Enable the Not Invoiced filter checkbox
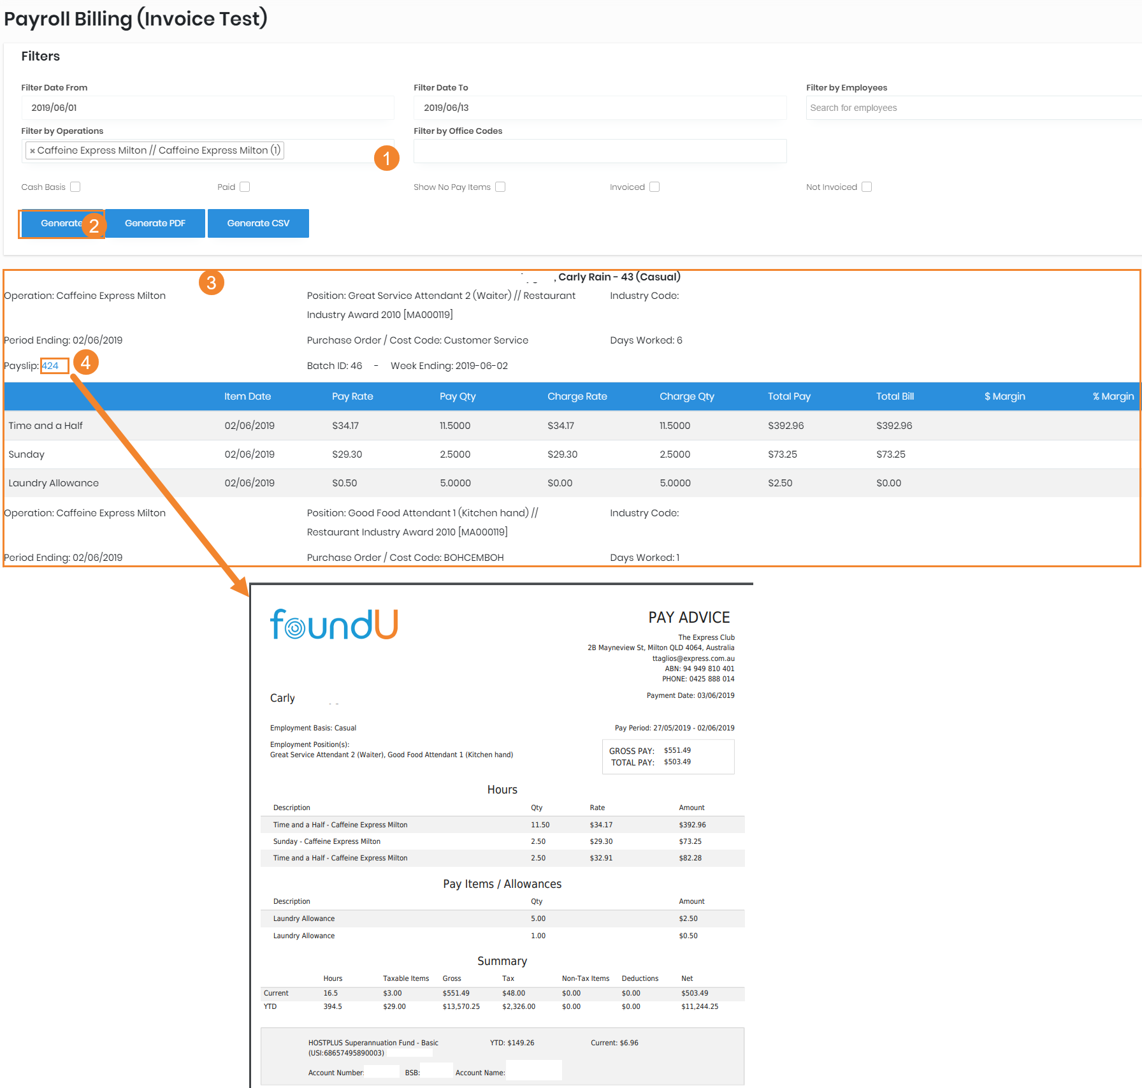Image resolution: width=1142 pixels, height=1088 pixels. 867,187
